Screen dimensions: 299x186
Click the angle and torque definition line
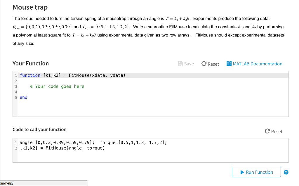coord(93,142)
